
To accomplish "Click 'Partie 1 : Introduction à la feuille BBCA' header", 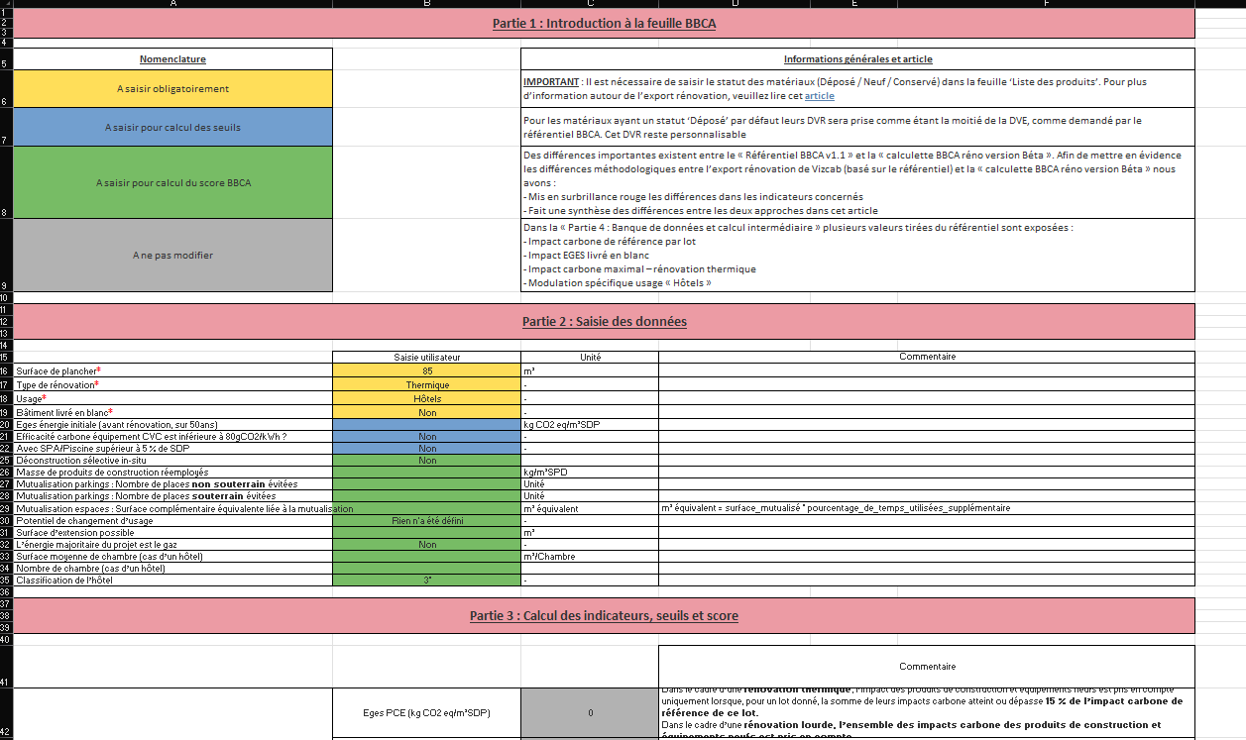I will pos(604,23).
